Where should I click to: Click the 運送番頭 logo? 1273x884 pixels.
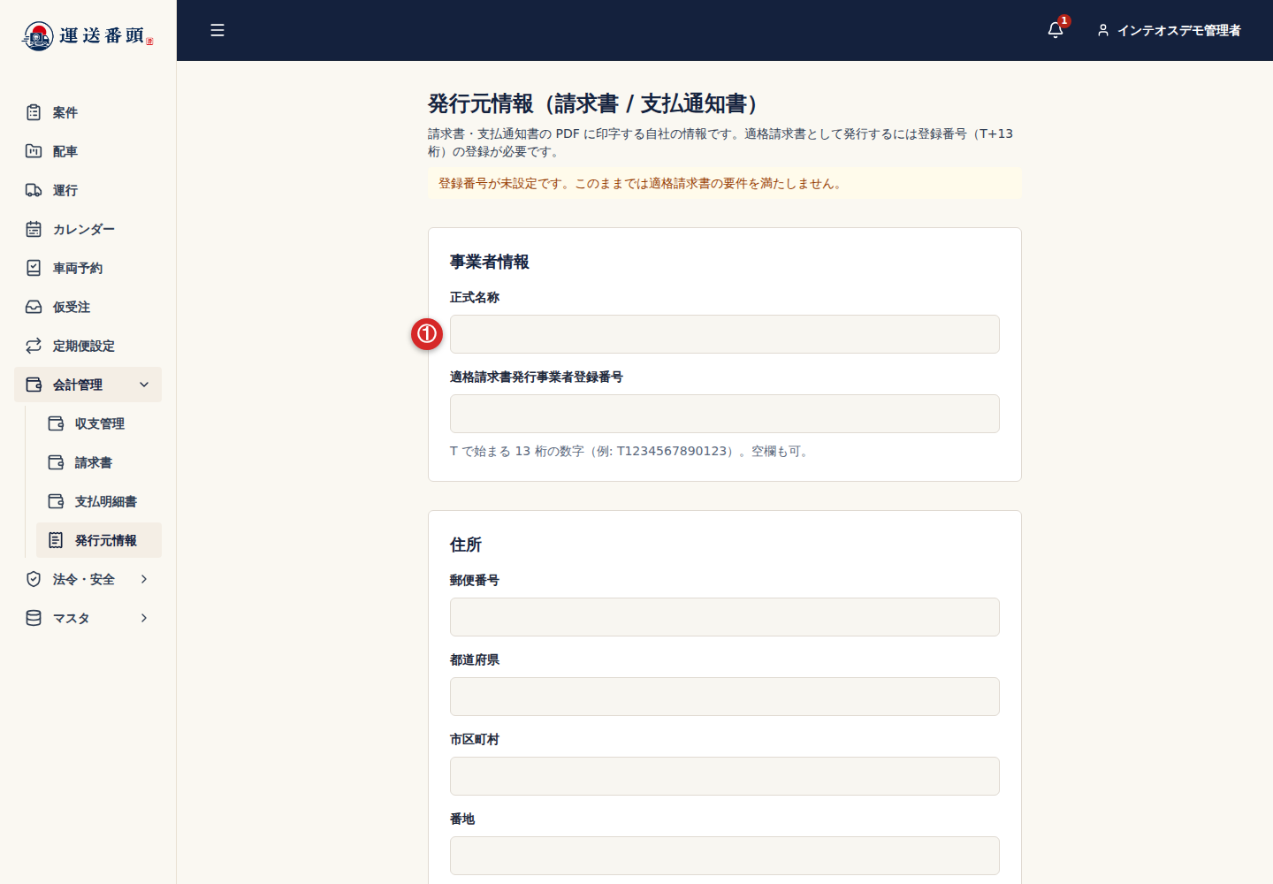tap(88, 36)
